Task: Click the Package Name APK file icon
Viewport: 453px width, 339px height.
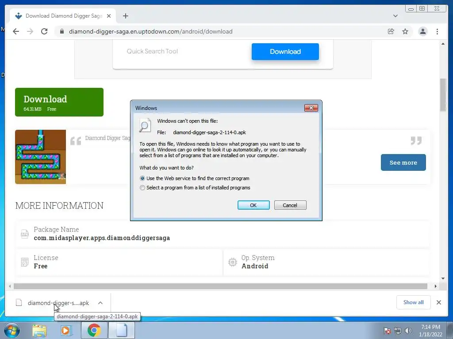Action: click(x=25, y=234)
